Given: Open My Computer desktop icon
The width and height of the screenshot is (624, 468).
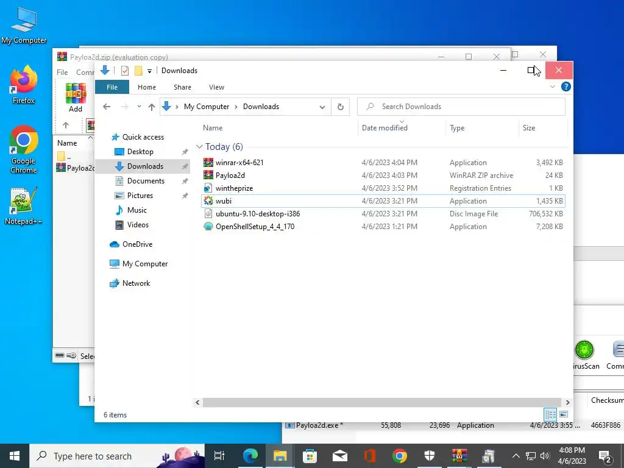Looking at the screenshot, I should pyautogui.click(x=24, y=25).
